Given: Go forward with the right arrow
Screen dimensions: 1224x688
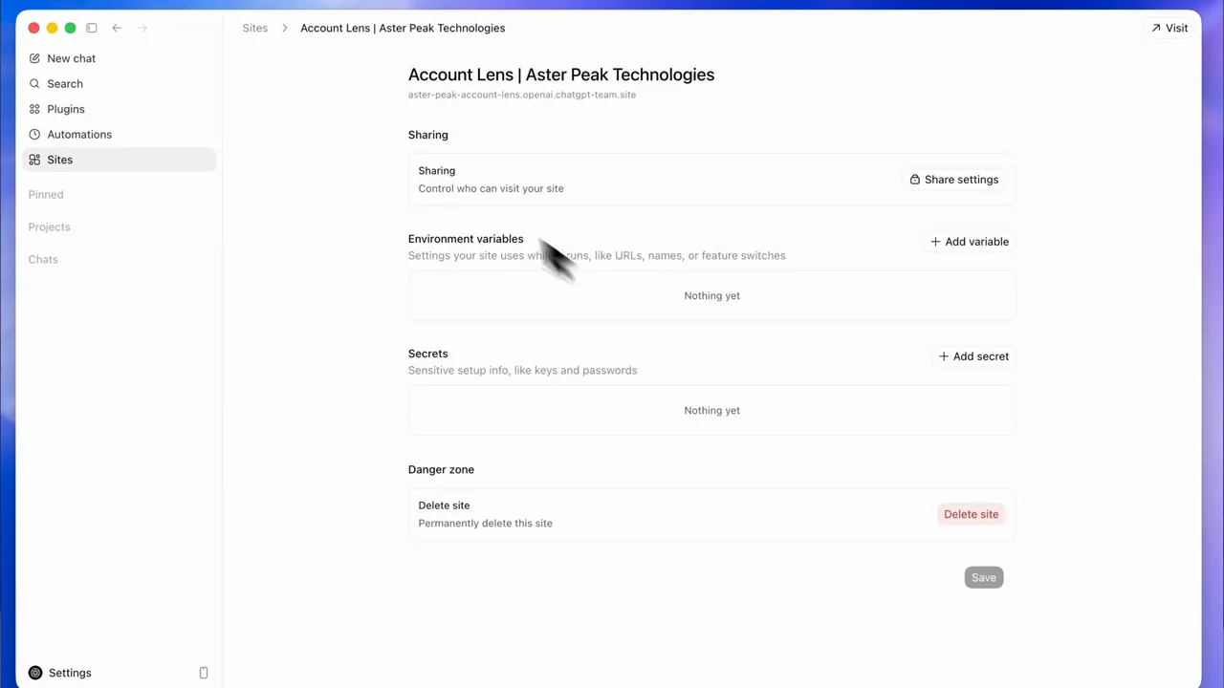Looking at the screenshot, I should [x=142, y=28].
